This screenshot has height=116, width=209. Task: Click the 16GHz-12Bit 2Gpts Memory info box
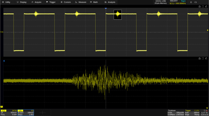(160, 2)
